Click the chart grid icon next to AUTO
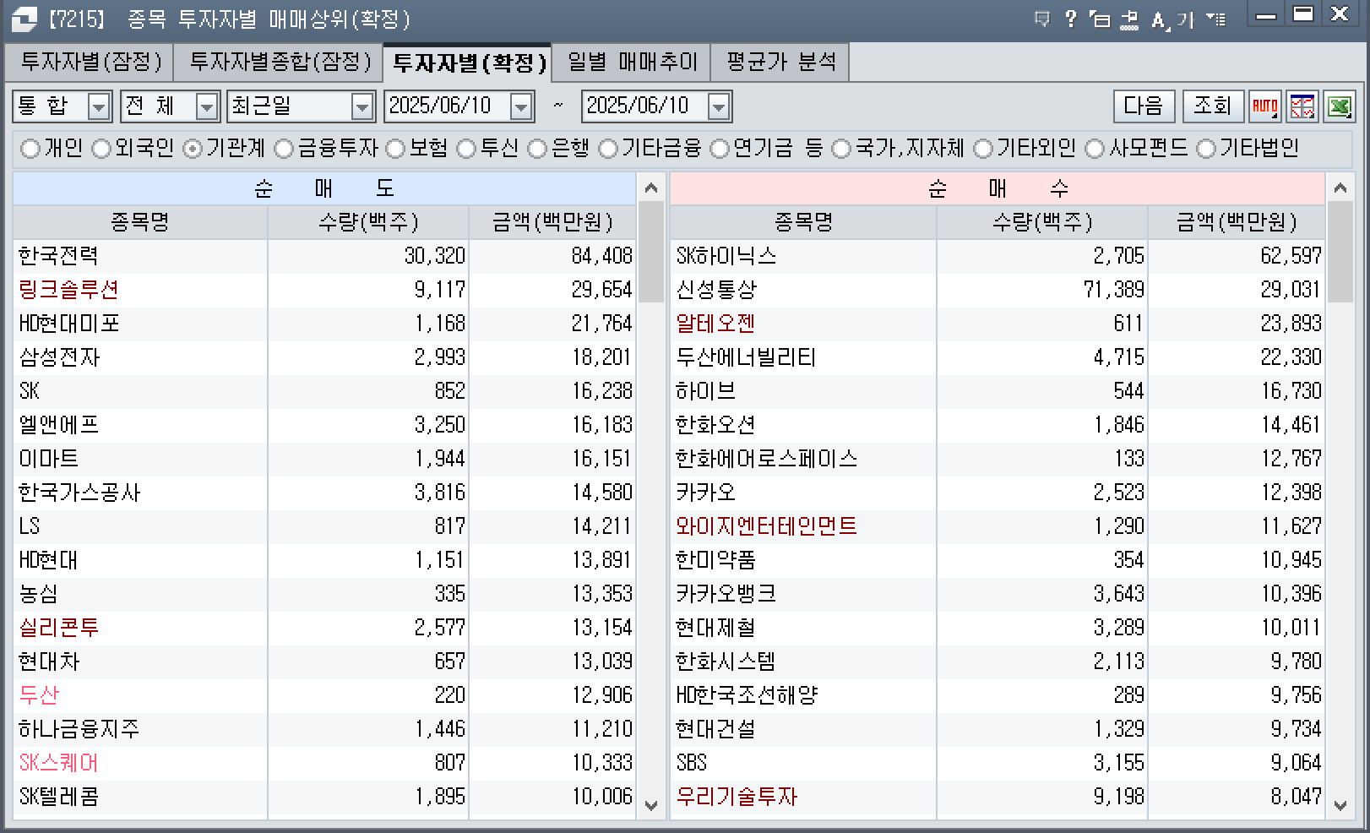The height and width of the screenshot is (833, 1370). pyautogui.click(x=1302, y=106)
